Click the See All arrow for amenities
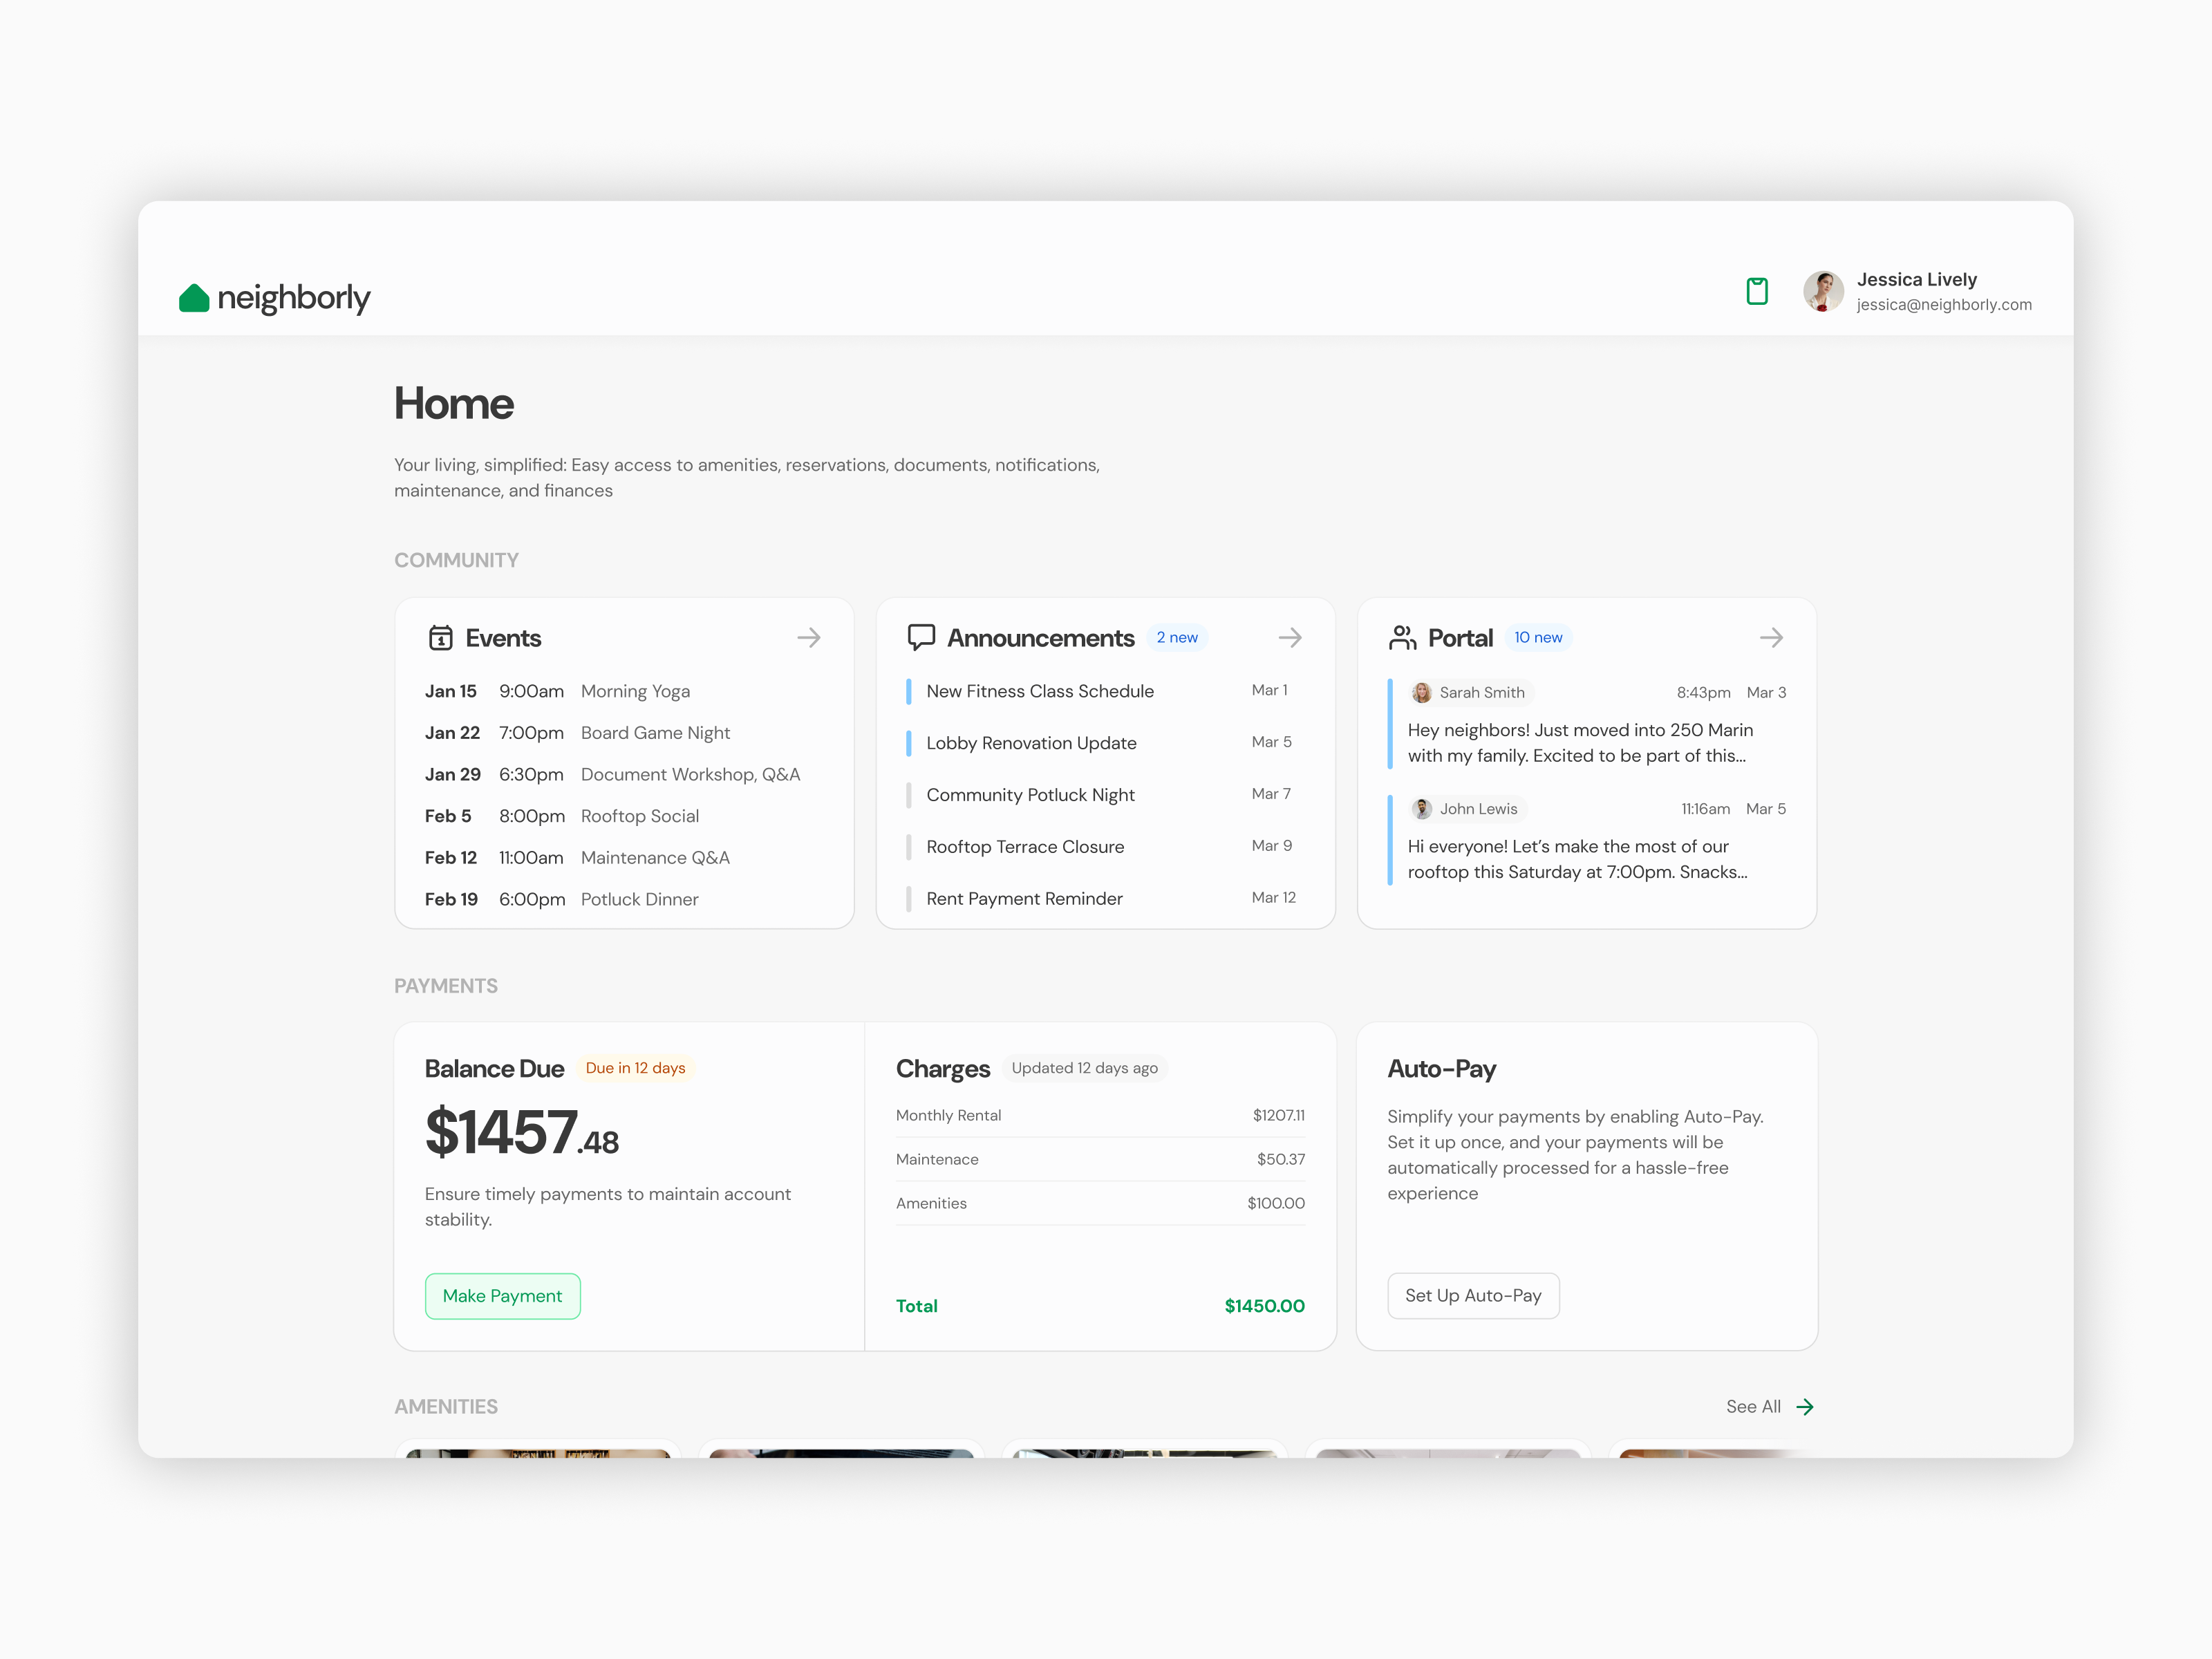 pyautogui.click(x=1804, y=1407)
